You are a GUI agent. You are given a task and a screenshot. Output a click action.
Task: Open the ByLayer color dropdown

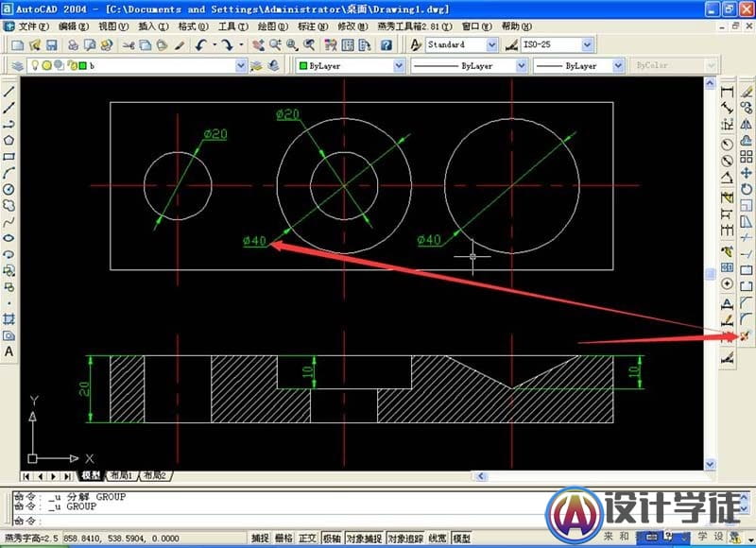399,65
